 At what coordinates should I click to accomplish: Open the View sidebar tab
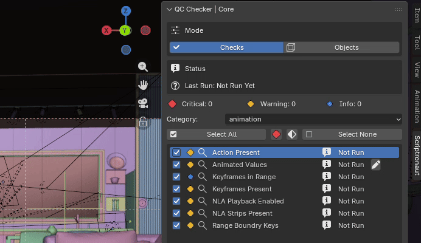(417, 70)
